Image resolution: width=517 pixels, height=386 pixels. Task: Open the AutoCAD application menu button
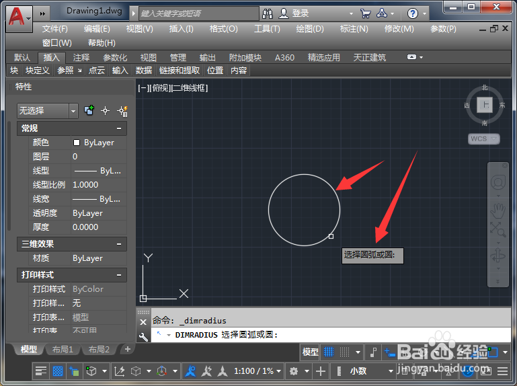(19, 18)
